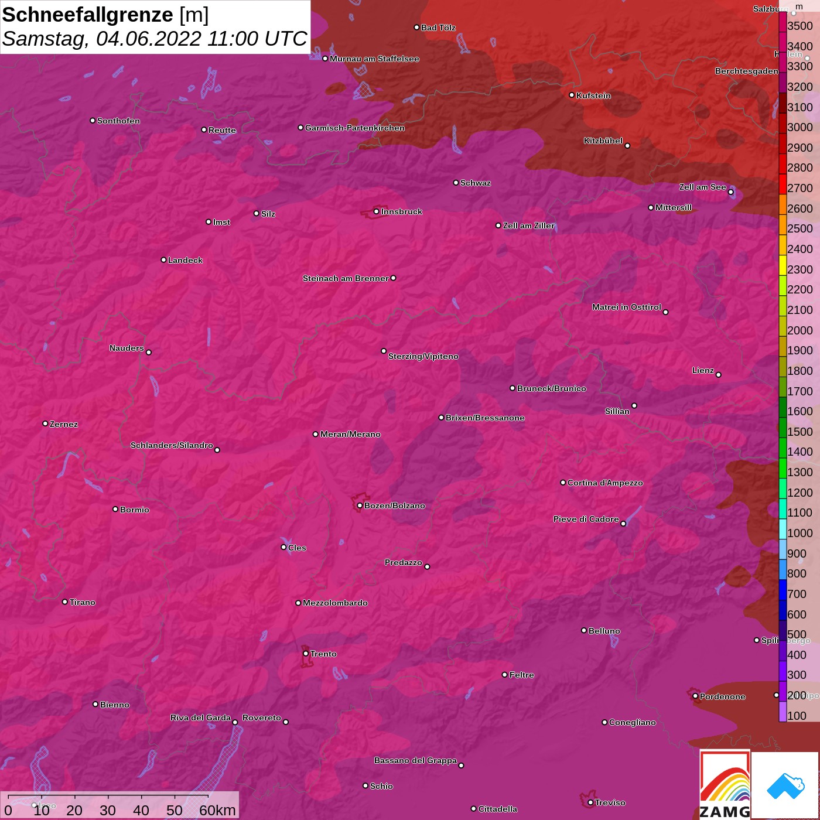
Task: Select the 3500 m legend color swatch
Action: click(783, 22)
